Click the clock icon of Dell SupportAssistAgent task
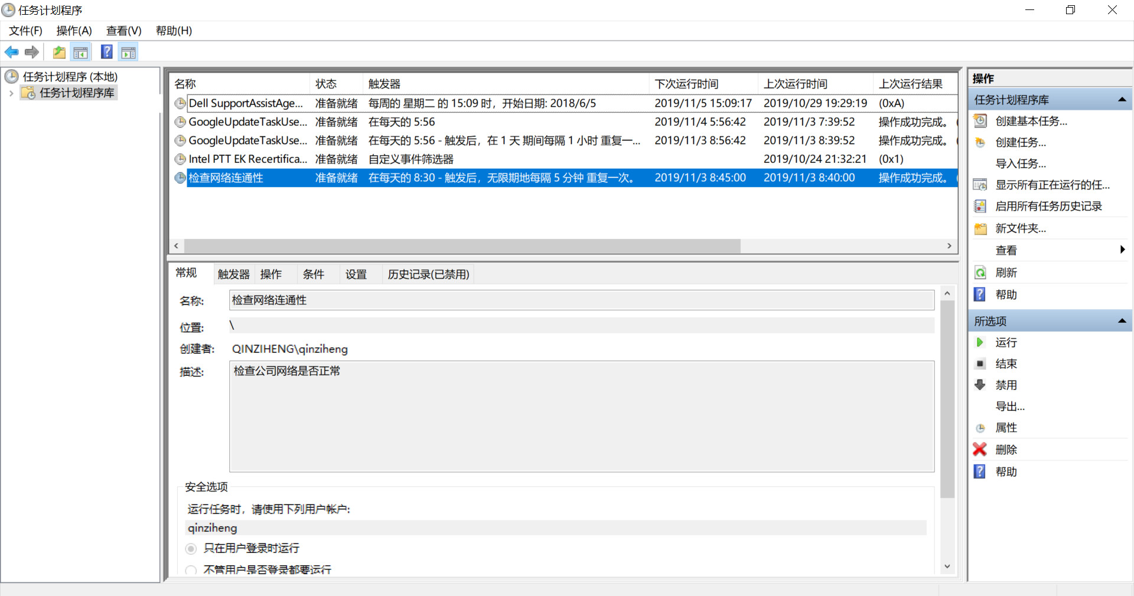The width and height of the screenshot is (1134, 596). [180, 103]
